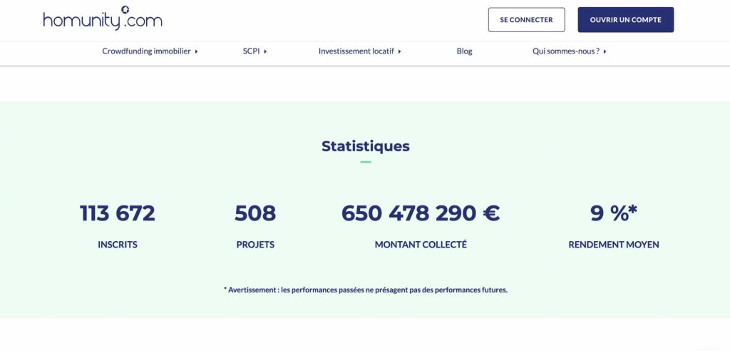Click the homunity.com logo
This screenshot has height=351, width=730.
tap(102, 19)
